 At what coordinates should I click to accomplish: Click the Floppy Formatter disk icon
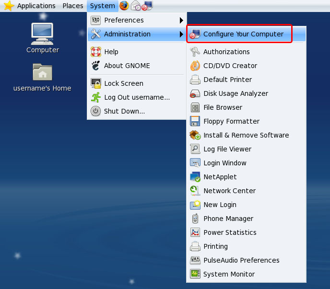coord(195,121)
